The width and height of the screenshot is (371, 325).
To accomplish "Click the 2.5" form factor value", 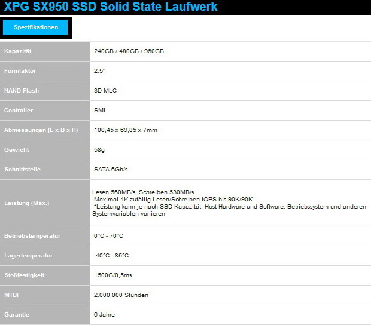I will point(99,71).
